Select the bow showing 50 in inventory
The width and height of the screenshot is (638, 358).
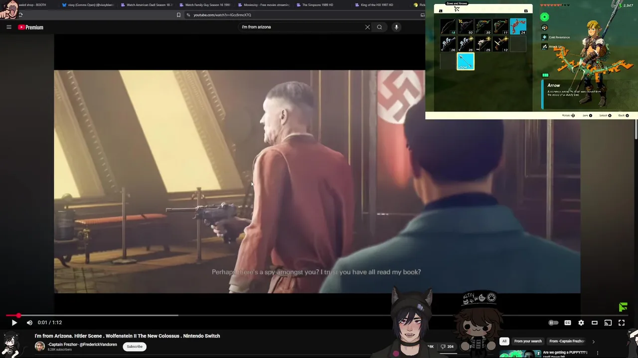click(466, 26)
